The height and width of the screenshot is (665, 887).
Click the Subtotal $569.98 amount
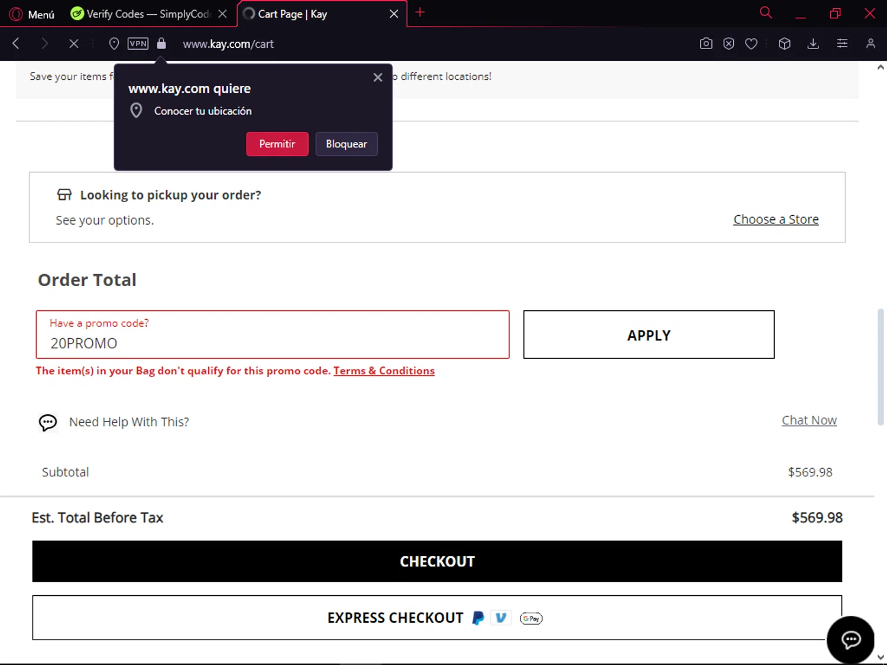tap(810, 472)
